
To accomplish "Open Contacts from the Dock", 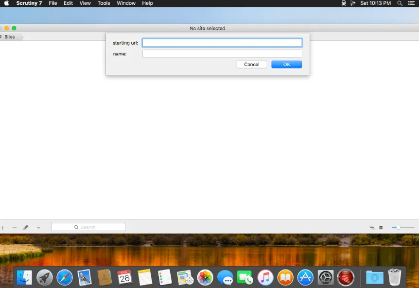I will [105, 277].
